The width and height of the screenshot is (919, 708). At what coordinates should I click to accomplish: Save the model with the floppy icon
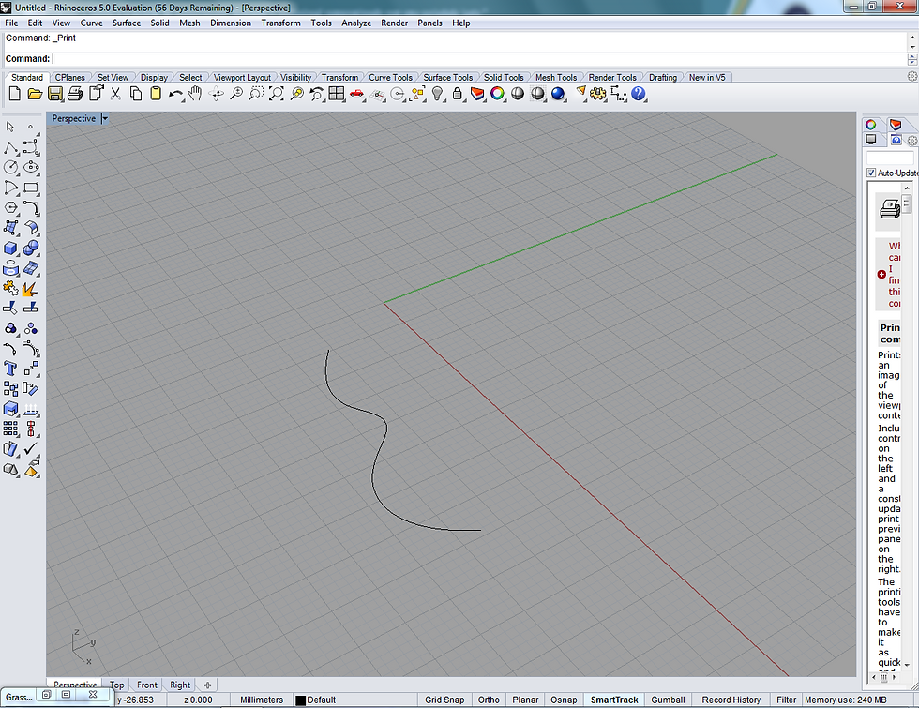(x=55, y=94)
